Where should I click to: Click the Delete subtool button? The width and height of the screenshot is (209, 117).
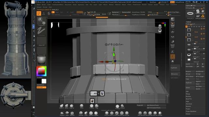tap(190, 88)
